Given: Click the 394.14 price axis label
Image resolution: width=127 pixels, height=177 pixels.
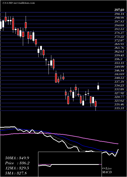Looking at the screenshot, I should (x=119, y=14).
